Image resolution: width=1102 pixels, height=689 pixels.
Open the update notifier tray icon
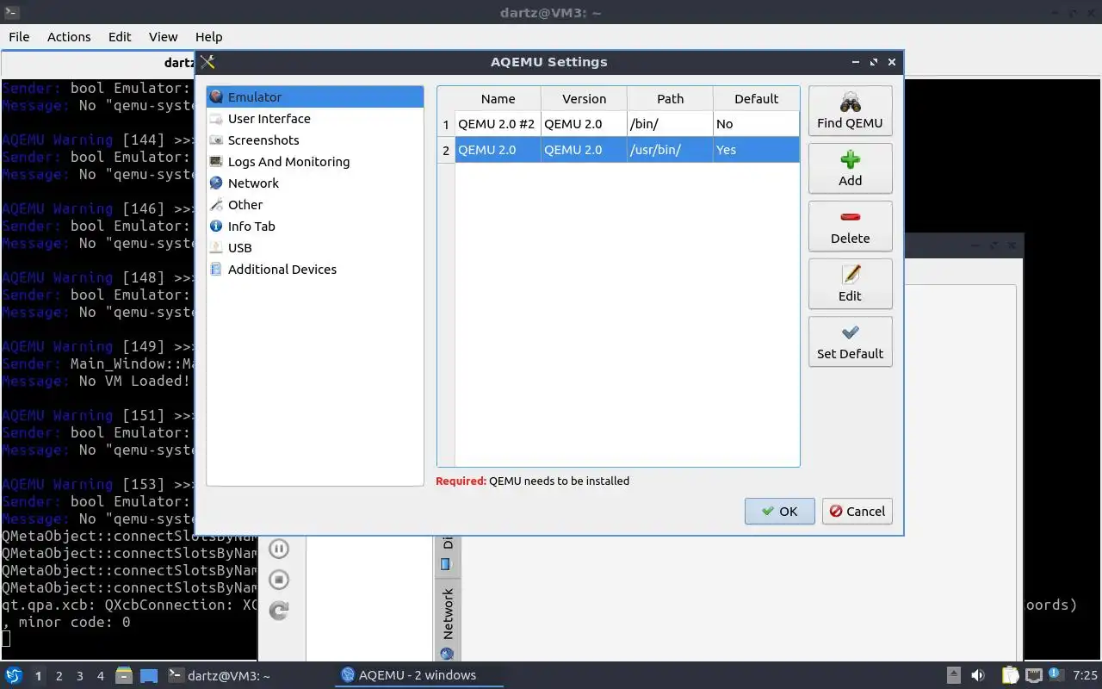tap(1055, 674)
